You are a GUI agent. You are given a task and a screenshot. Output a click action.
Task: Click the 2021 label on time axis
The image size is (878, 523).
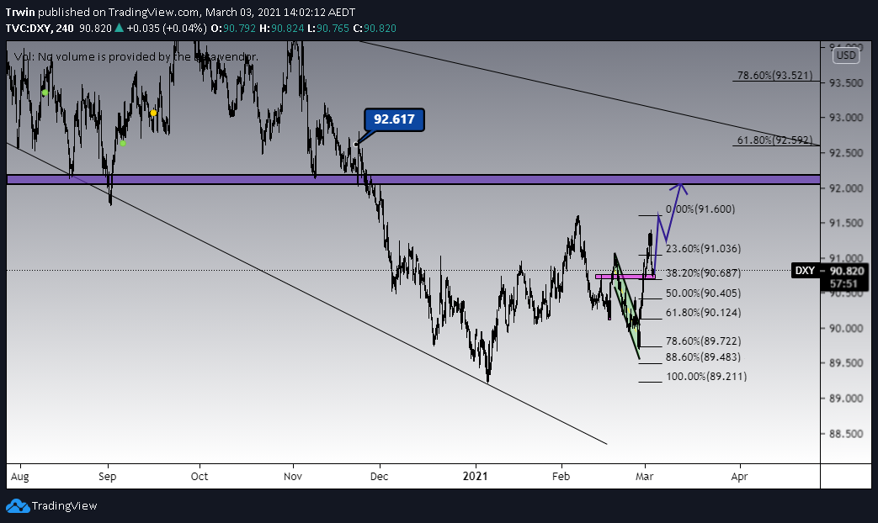475,476
